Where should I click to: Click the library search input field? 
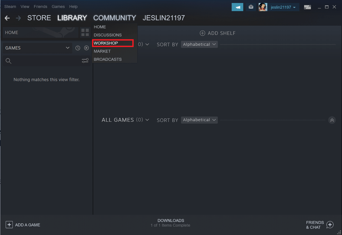[x=47, y=61]
